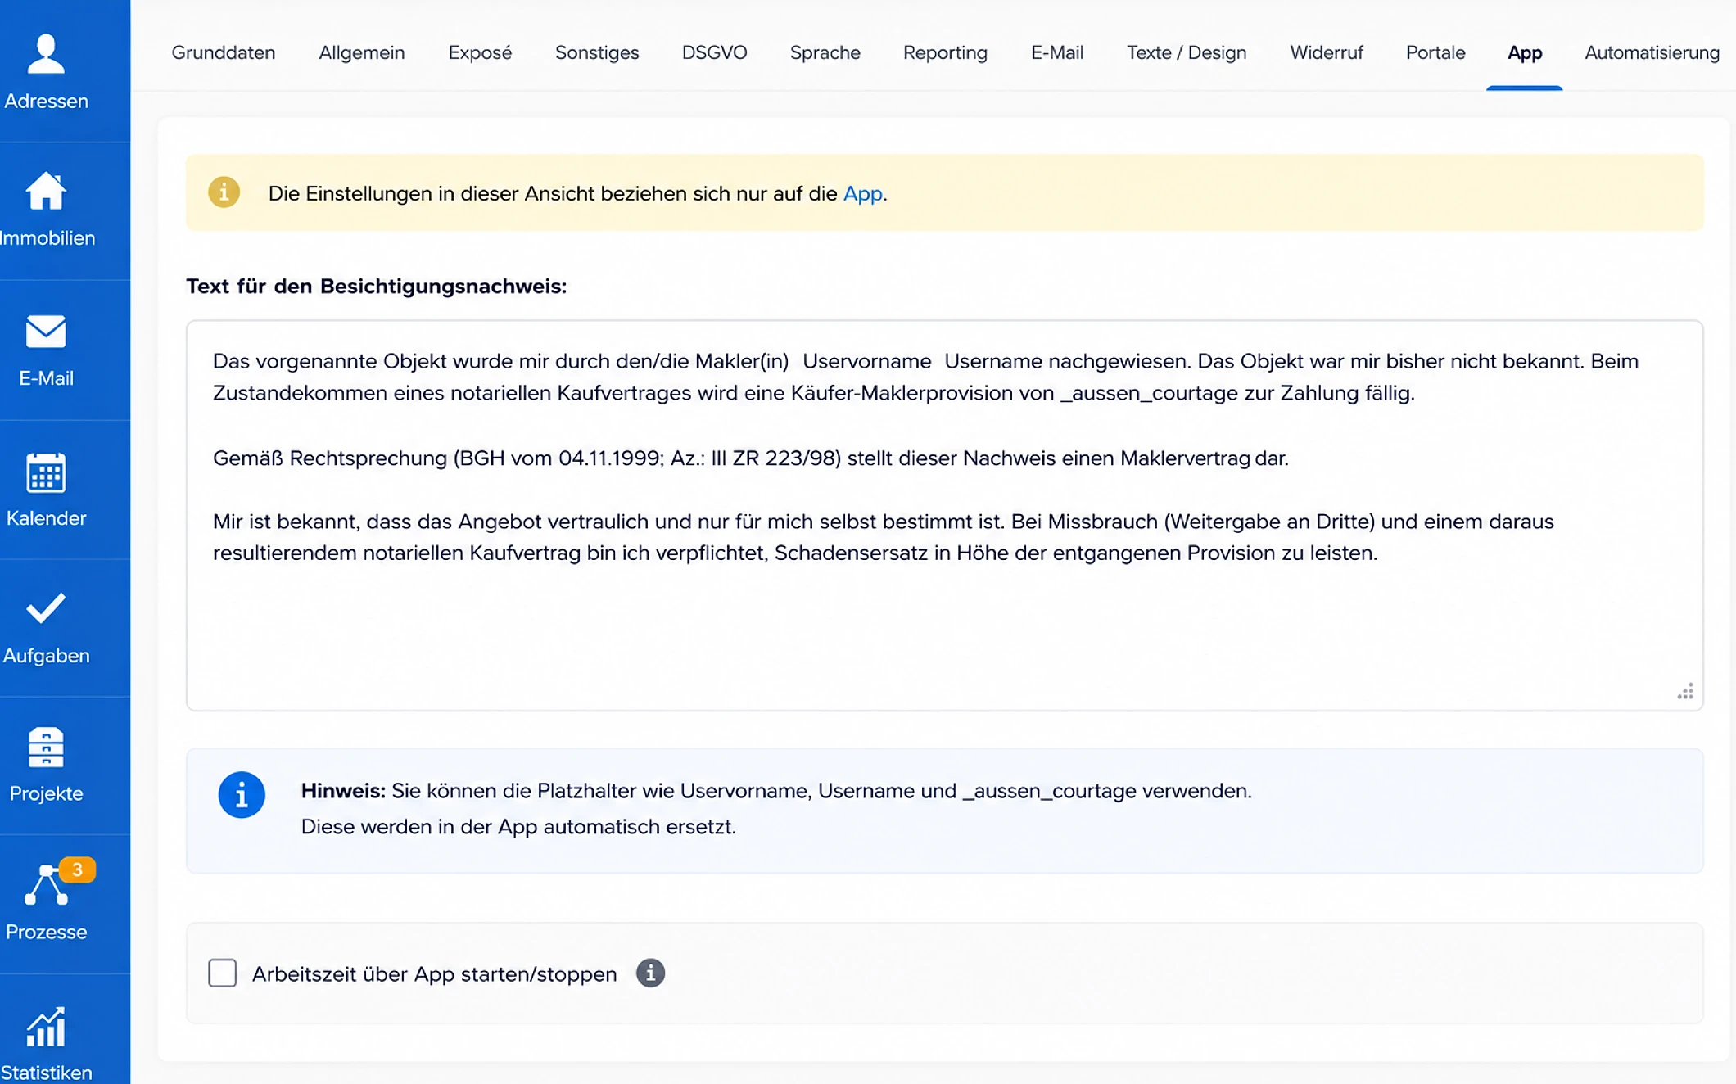The height and width of the screenshot is (1084, 1736).
Task: Click the orange badge showing 3 on Prozesse
Action: pyautogui.click(x=77, y=869)
